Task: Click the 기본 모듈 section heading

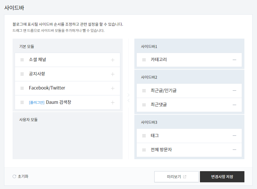Action: click(x=27, y=47)
